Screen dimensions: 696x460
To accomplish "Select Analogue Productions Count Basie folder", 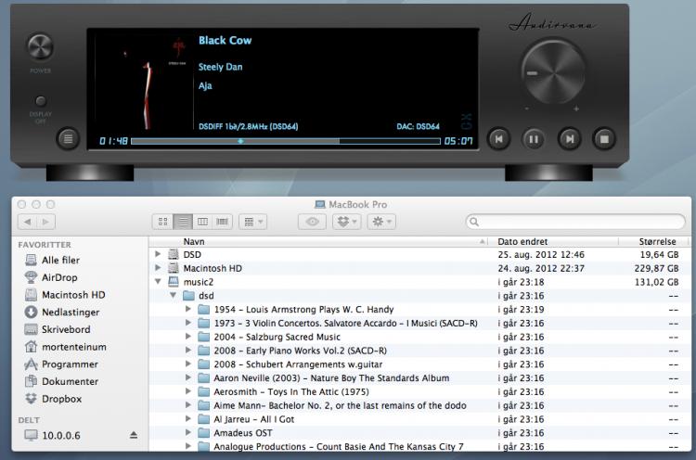I will pyautogui.click(x=338, y=447).
